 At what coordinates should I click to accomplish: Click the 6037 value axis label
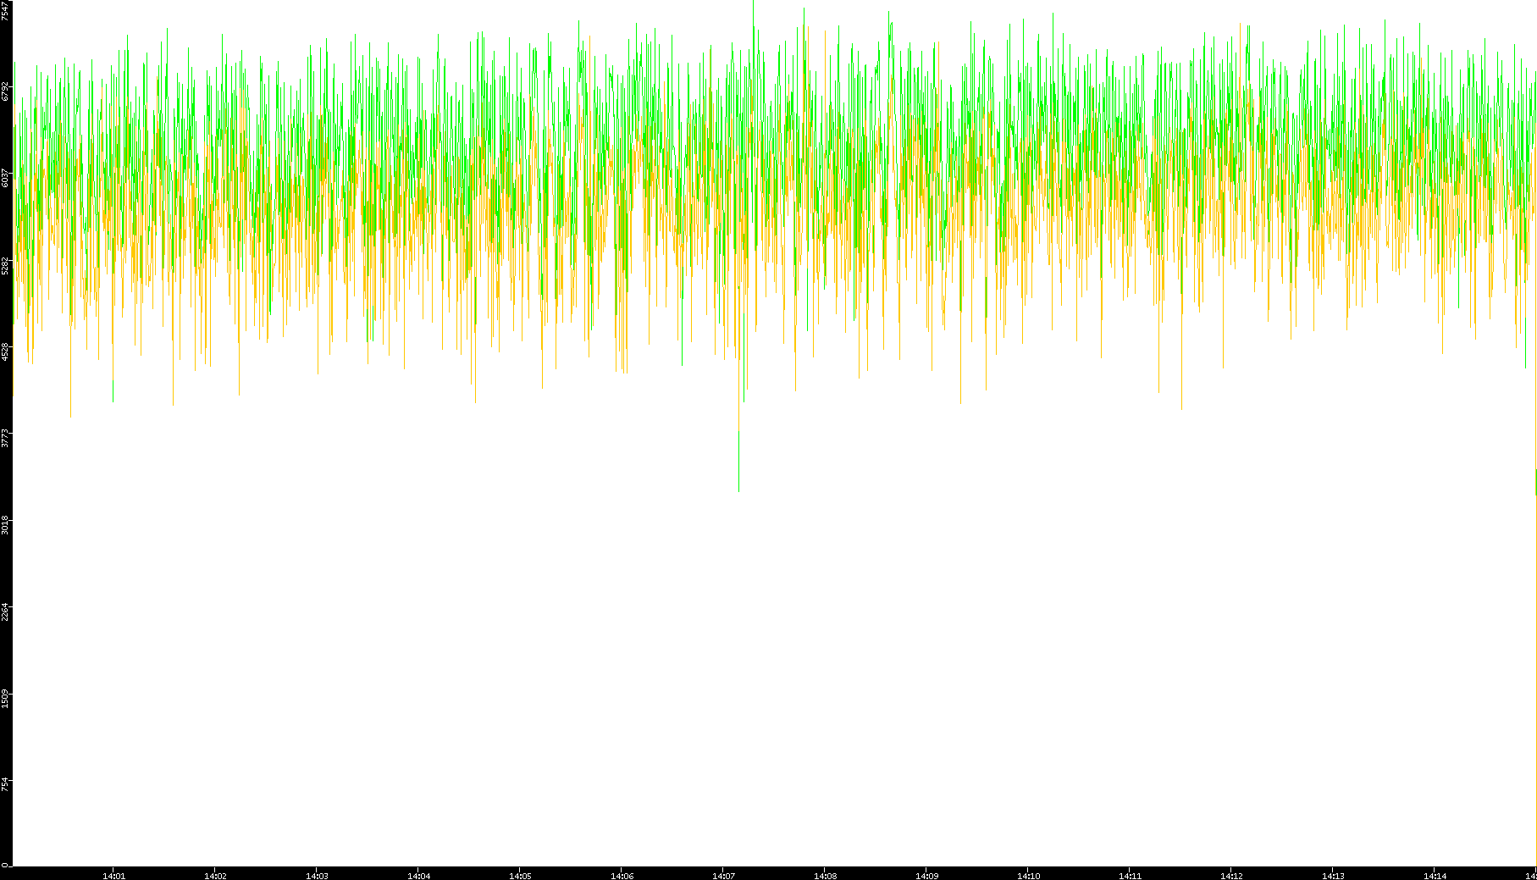coord(6,178)
